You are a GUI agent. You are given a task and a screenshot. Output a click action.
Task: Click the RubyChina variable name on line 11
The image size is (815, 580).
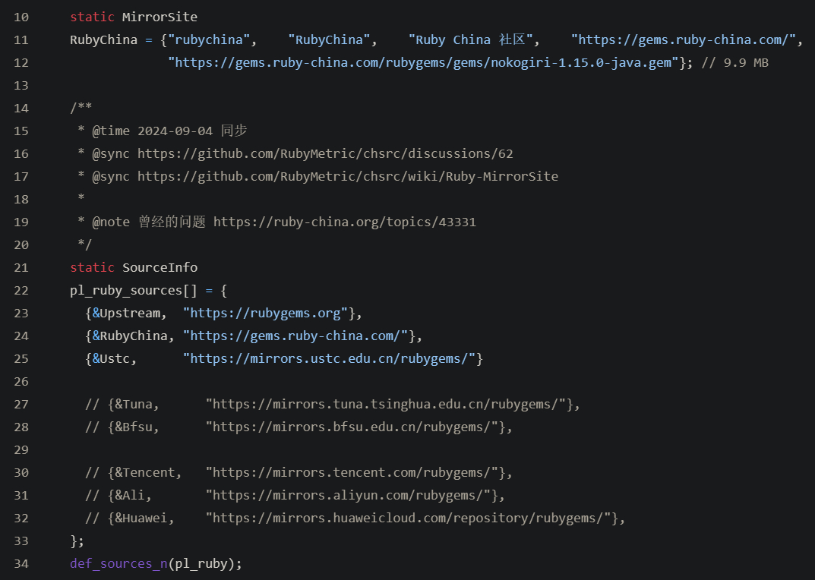(103, 40)
